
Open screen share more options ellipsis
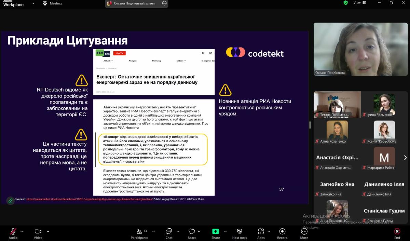[164, 3]
